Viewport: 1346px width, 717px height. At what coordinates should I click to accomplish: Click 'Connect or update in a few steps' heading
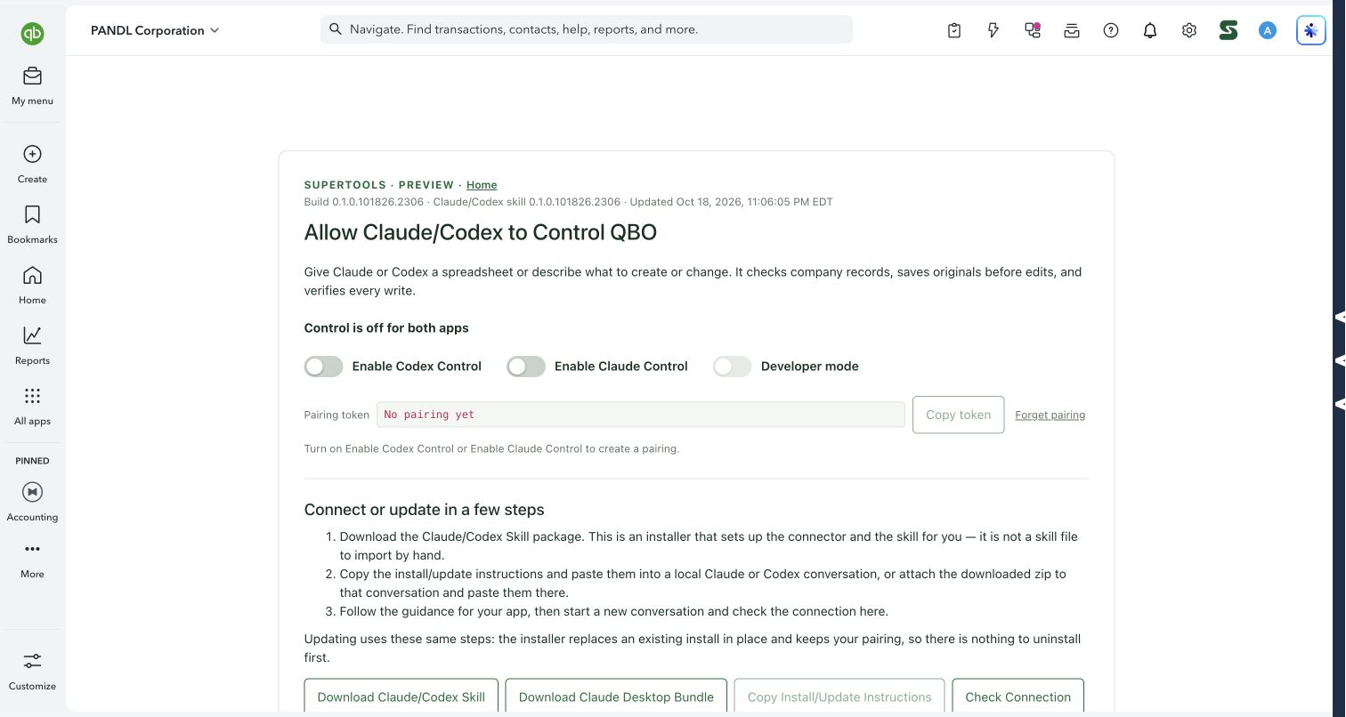coord(425,510)
